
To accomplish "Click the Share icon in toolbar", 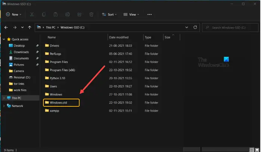I will pyautogui.click(x=80, y=15).
